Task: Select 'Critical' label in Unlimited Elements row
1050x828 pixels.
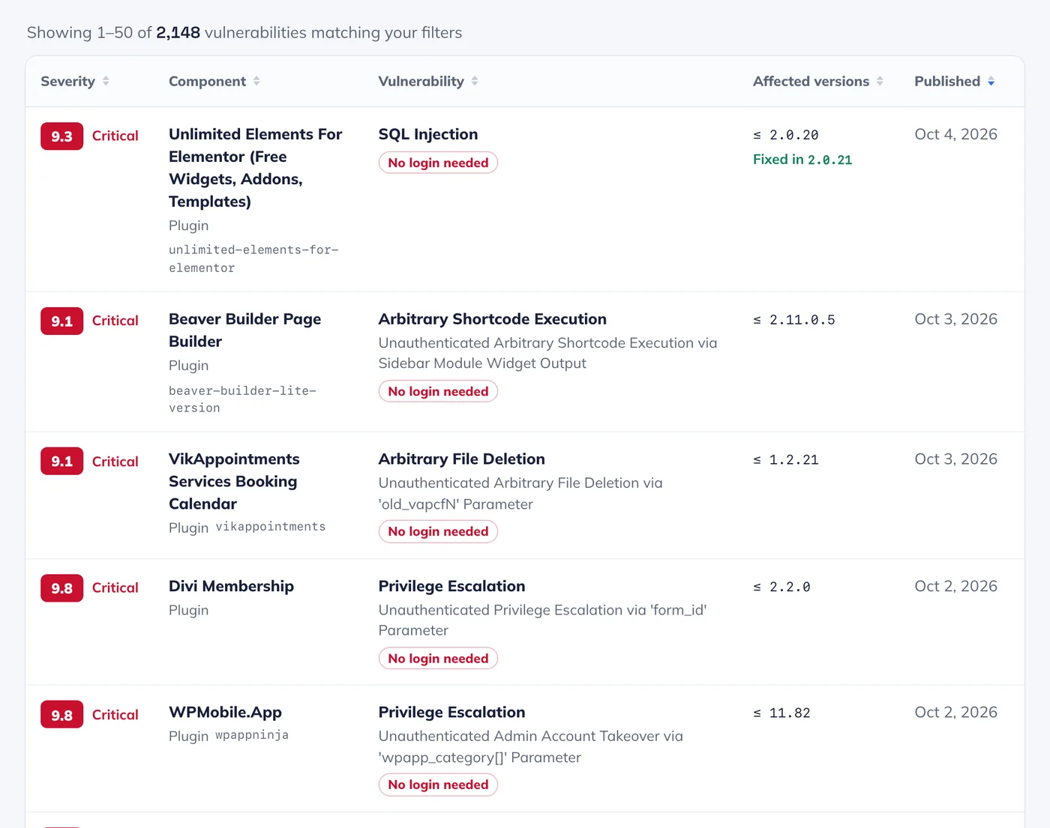Action: (x=115, y=136)
